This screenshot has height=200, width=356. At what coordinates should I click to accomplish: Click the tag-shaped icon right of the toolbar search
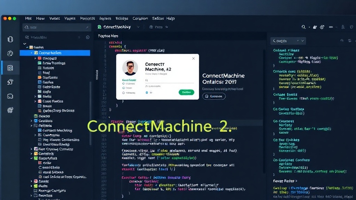coord(315,27)
